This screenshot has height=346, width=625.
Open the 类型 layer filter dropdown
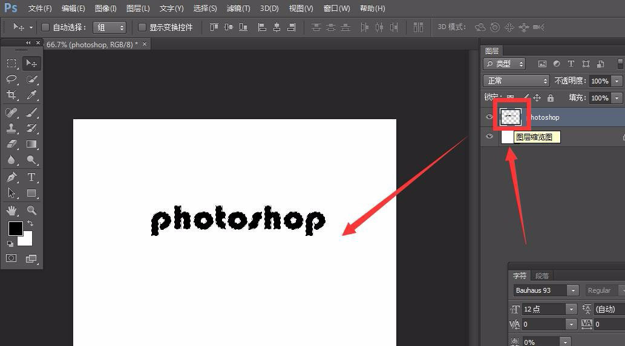click(x=504, y=64)
